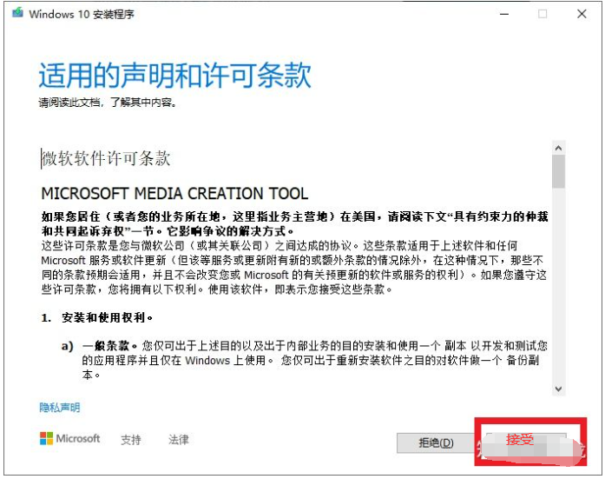The width and height of the screenshot is (605, 479).
Task: Close the Windows 10 setup window
Action: [x=582, y=14]
